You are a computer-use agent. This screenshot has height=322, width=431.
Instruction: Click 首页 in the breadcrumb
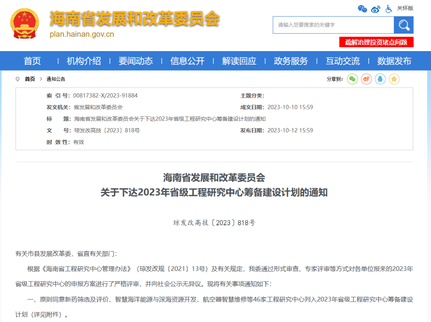tap(30, 79)
